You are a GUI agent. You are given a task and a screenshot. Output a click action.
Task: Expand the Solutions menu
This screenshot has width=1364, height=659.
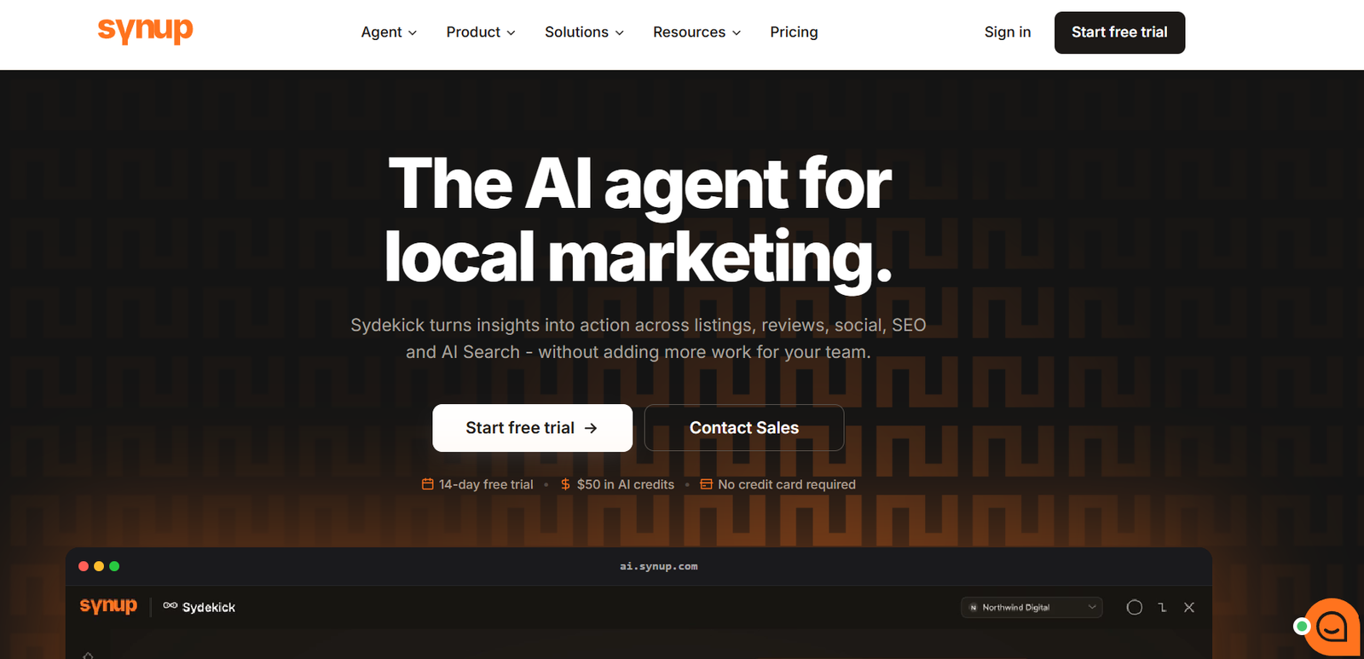585,32
